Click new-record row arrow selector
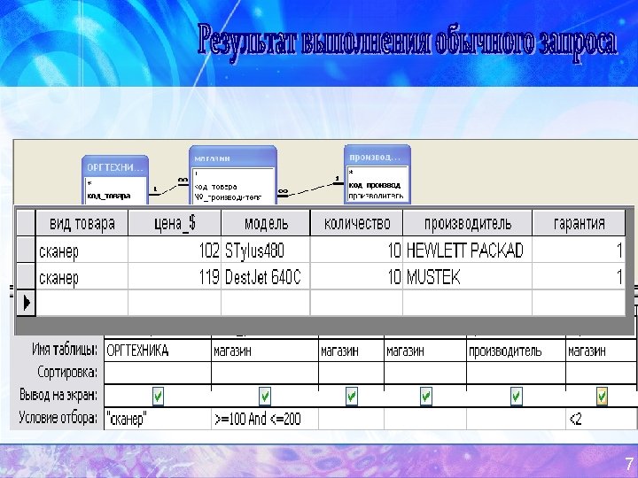Viewport: 638px width, 478px height. (26, 303)
